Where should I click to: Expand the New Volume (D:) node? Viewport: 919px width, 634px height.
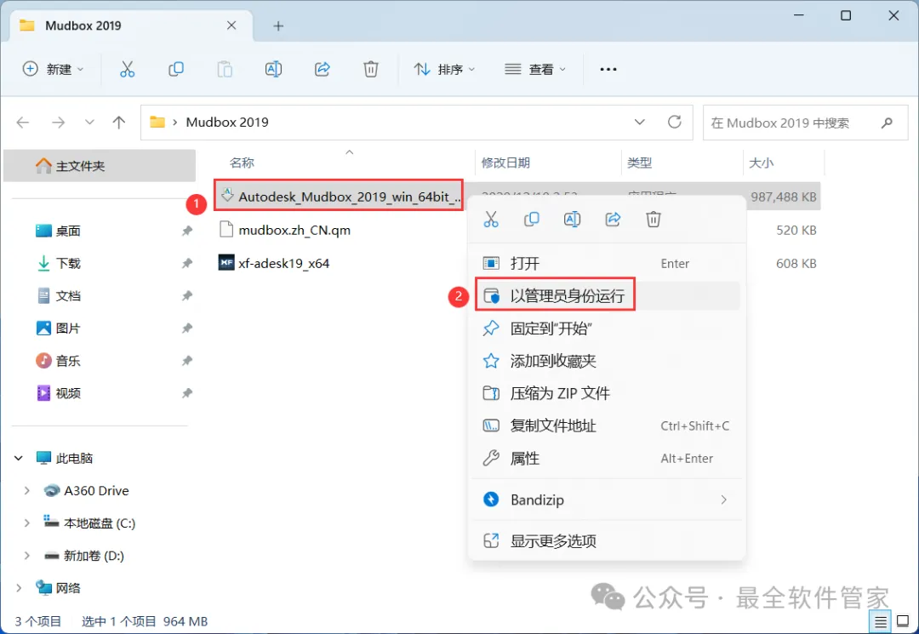pos(26,555)
